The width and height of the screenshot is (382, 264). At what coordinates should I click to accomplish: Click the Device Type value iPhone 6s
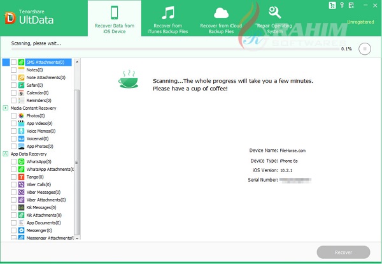pos(288,161)
